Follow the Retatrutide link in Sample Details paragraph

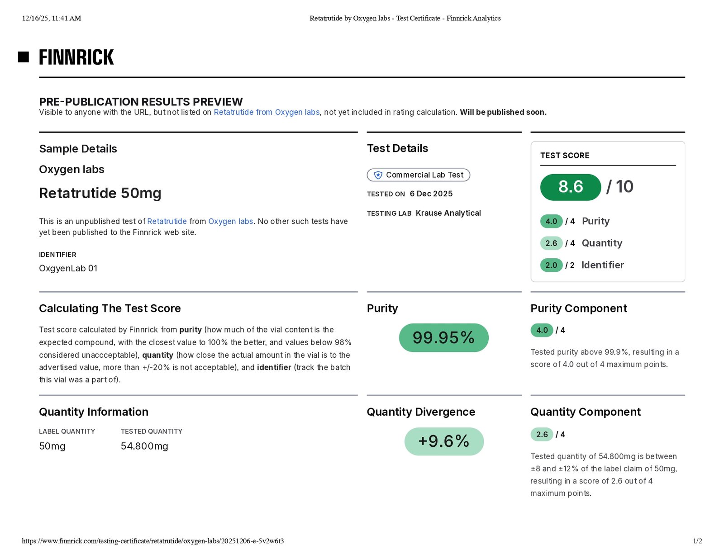pyautogui.click(x=167, y=221)
